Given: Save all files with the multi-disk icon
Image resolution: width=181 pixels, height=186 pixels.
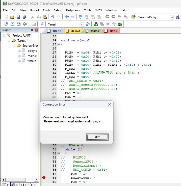Looking at the screenshot, I should click(x=24, y=17).
